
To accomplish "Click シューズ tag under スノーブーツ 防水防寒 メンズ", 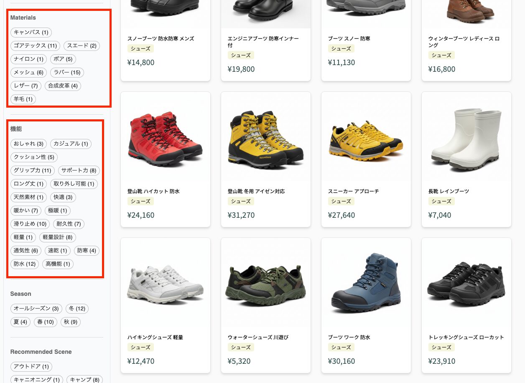I will (140, 49).
